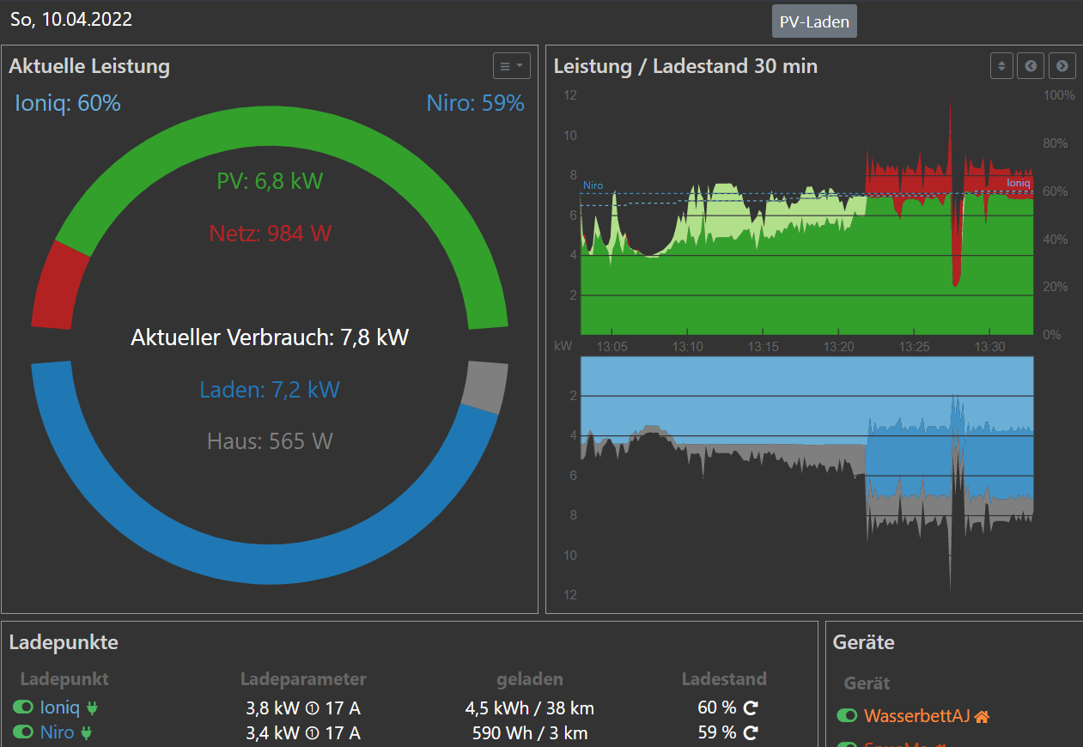Click the PV-Laden charge mode button
1083x747 pixels.
click(814, 21)
